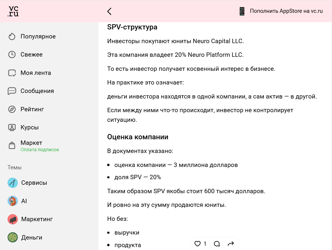Open the Деньги topic

pos(31,237)
